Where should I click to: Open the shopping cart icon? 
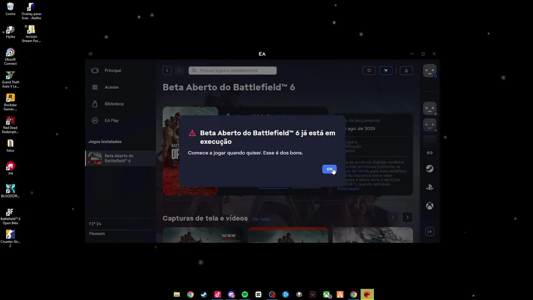(x=386, y=70)
